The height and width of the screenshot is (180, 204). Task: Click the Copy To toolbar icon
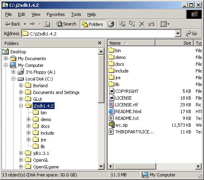point(132,24)
